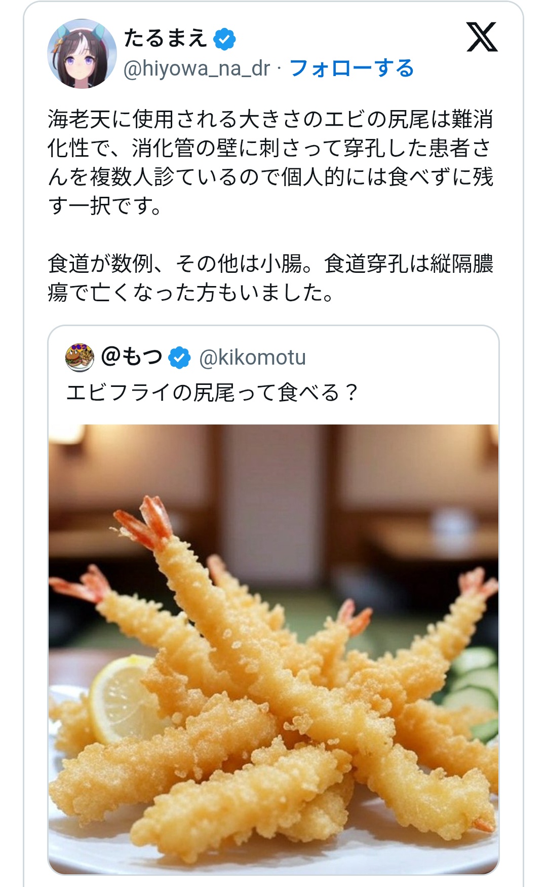
Task: Click the たるまえ display name
Action: [x=165, y=38]
